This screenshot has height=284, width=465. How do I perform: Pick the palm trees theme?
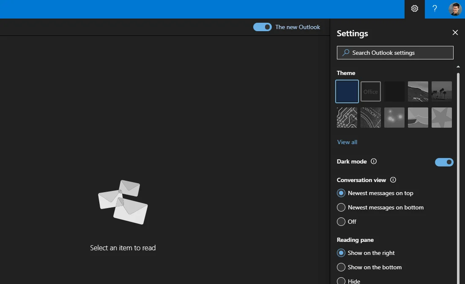coord(442,91)
